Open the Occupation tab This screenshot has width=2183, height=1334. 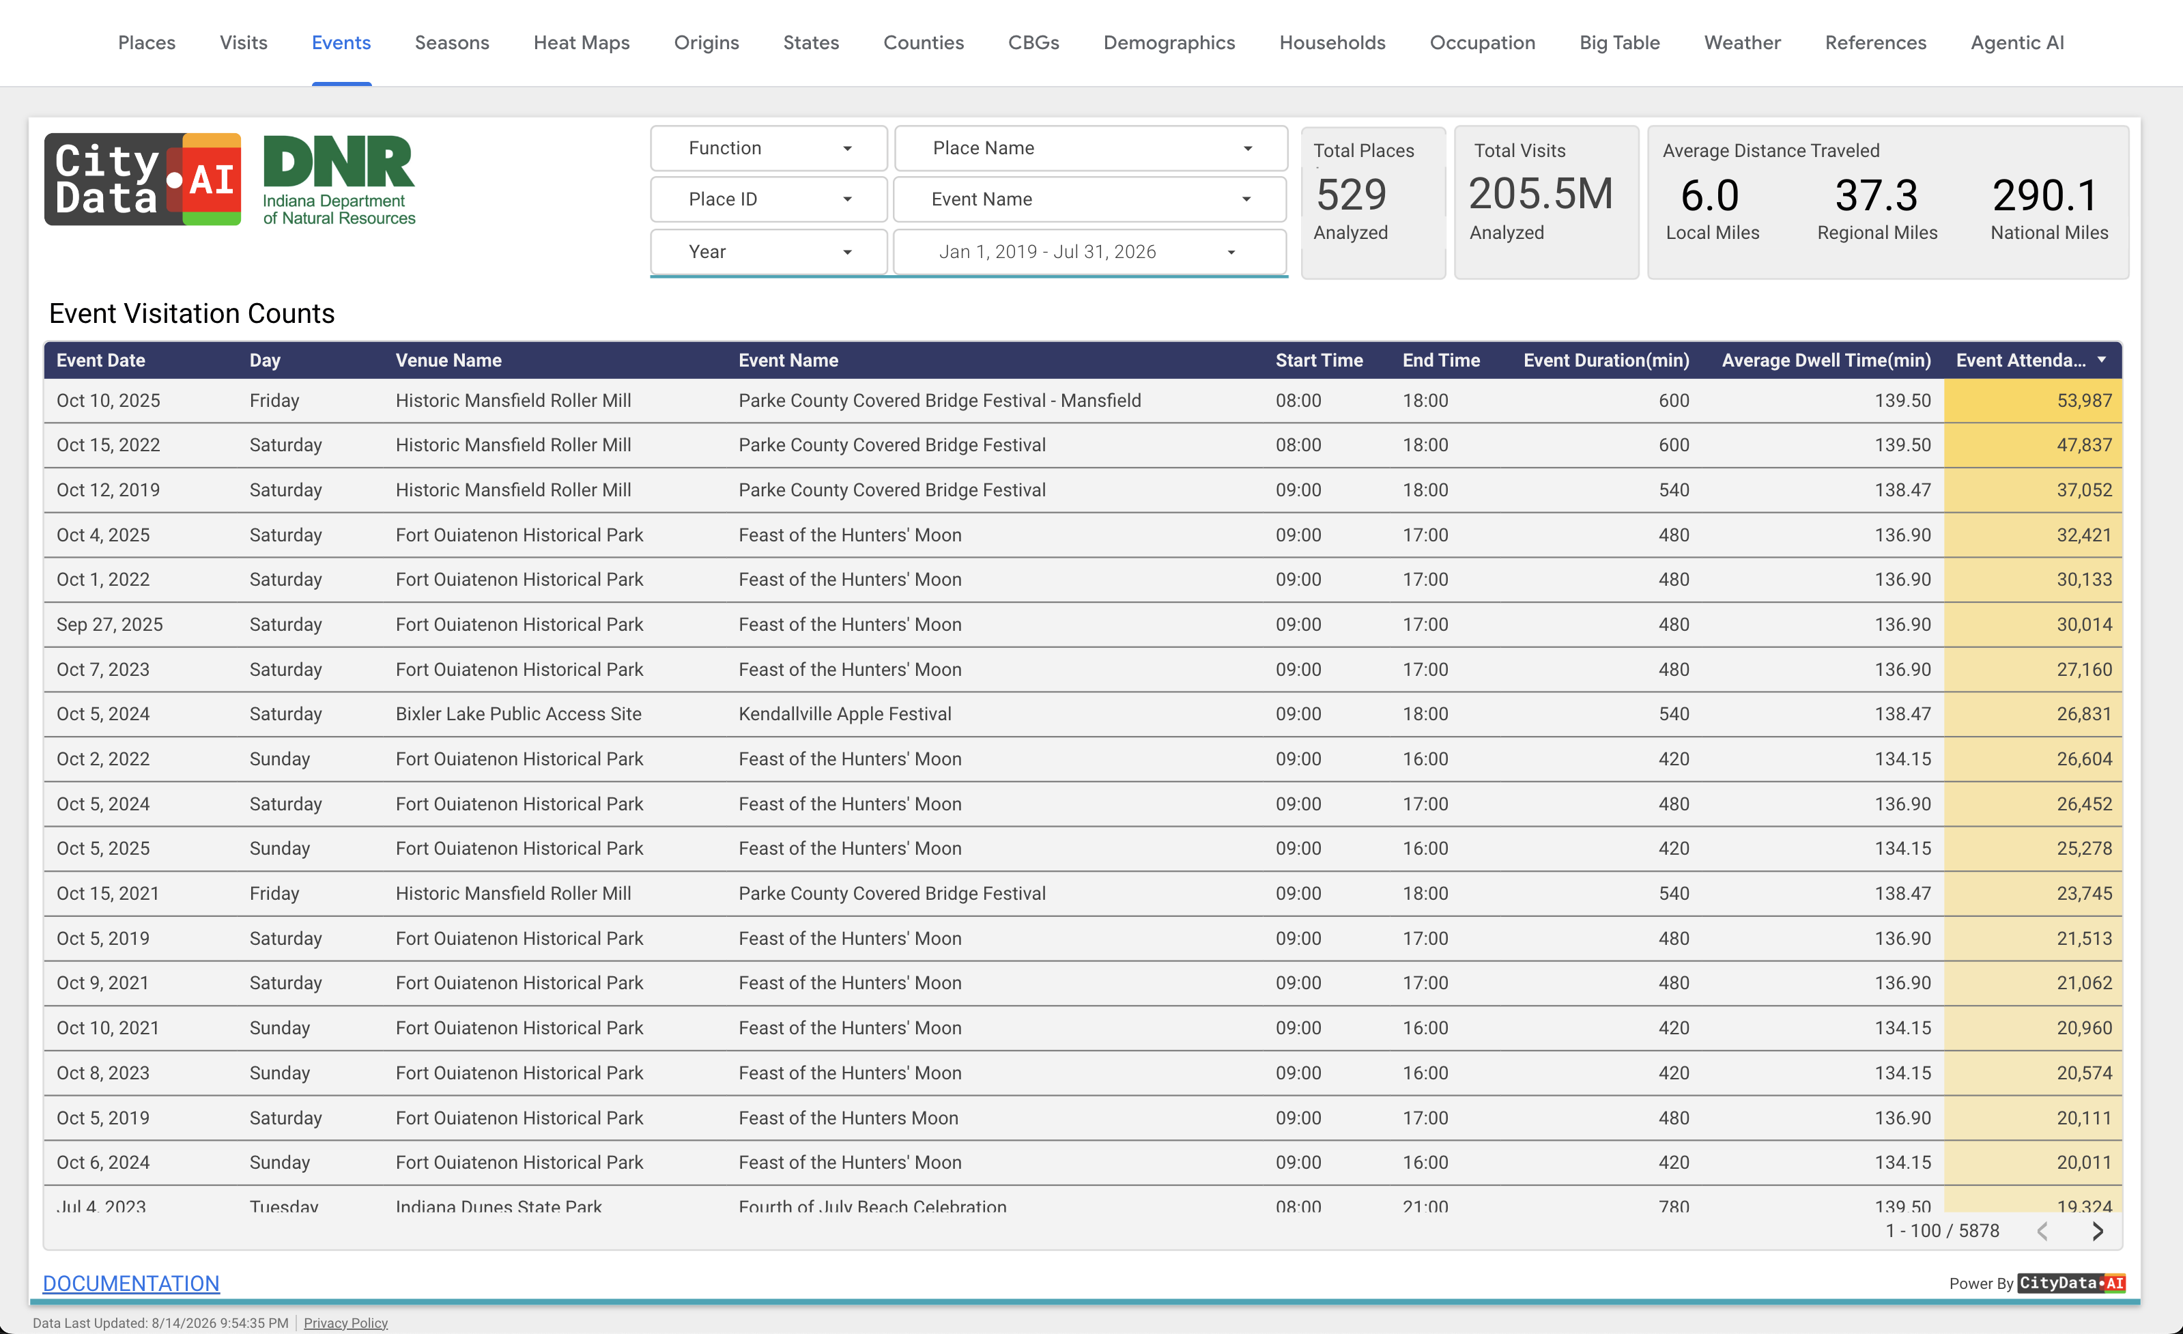click(x=1482, y=42)
